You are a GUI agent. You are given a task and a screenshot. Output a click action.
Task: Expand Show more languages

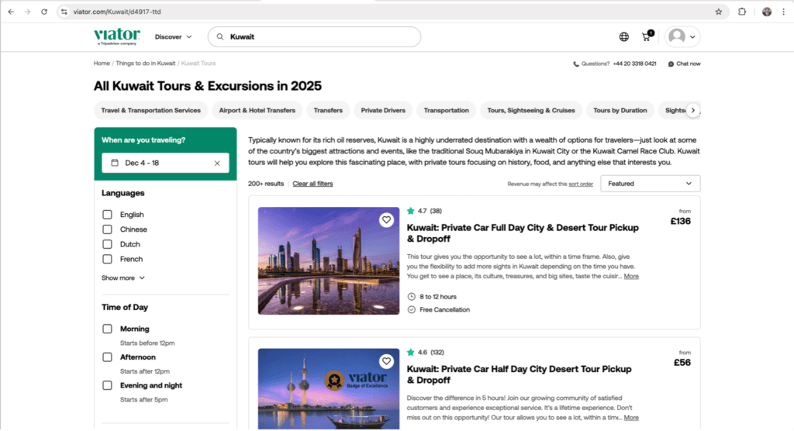(123, 278)
